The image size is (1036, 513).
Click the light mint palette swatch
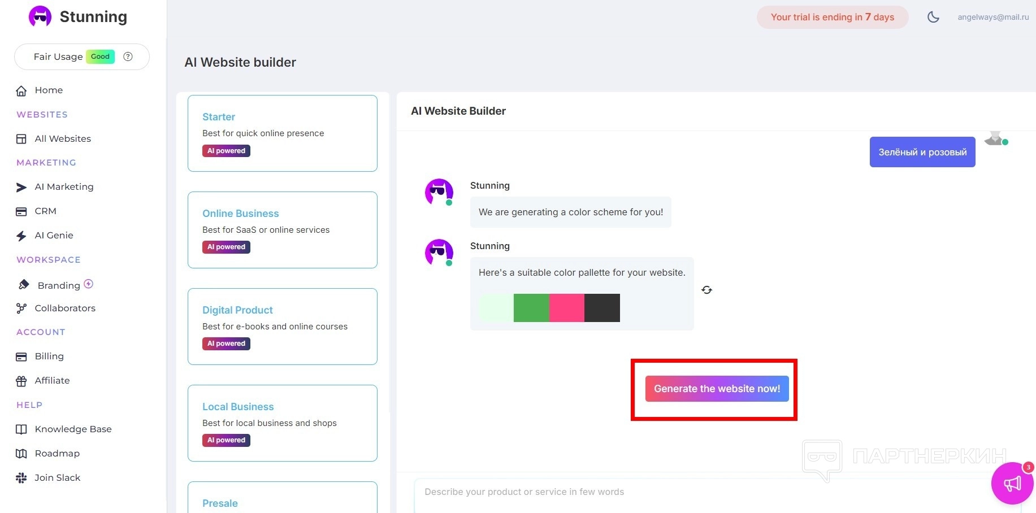click(496, 308)
